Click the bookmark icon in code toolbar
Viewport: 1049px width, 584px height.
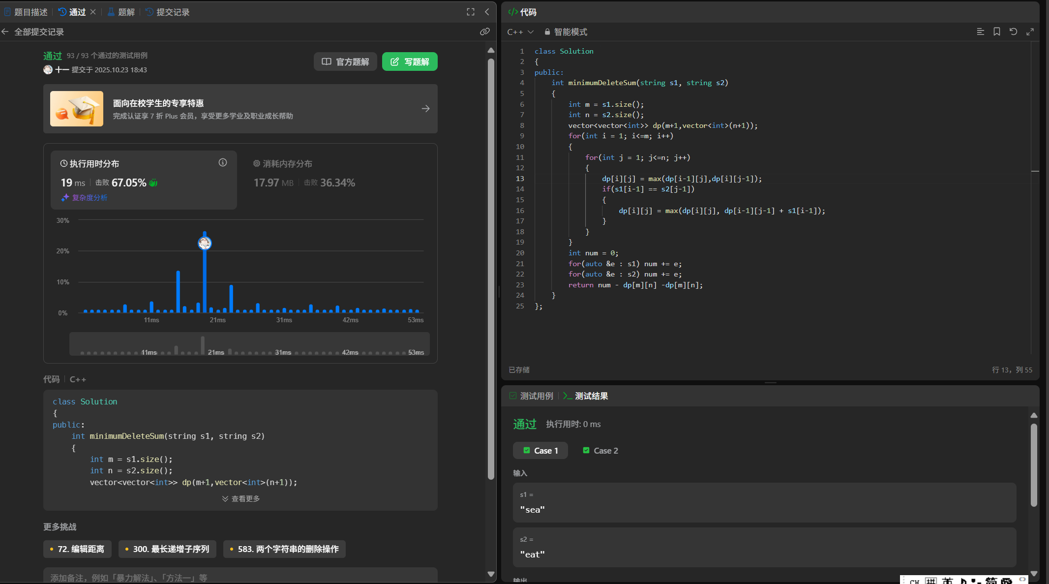coord(997,31)
